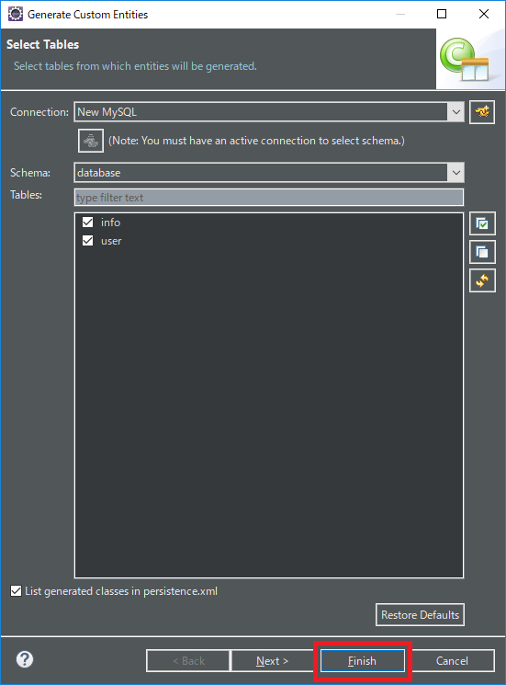Expand the Connection dropdown arrow

tap(455, 112)
